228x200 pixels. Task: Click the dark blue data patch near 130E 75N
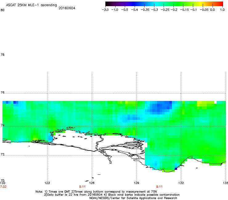[160, 107]
